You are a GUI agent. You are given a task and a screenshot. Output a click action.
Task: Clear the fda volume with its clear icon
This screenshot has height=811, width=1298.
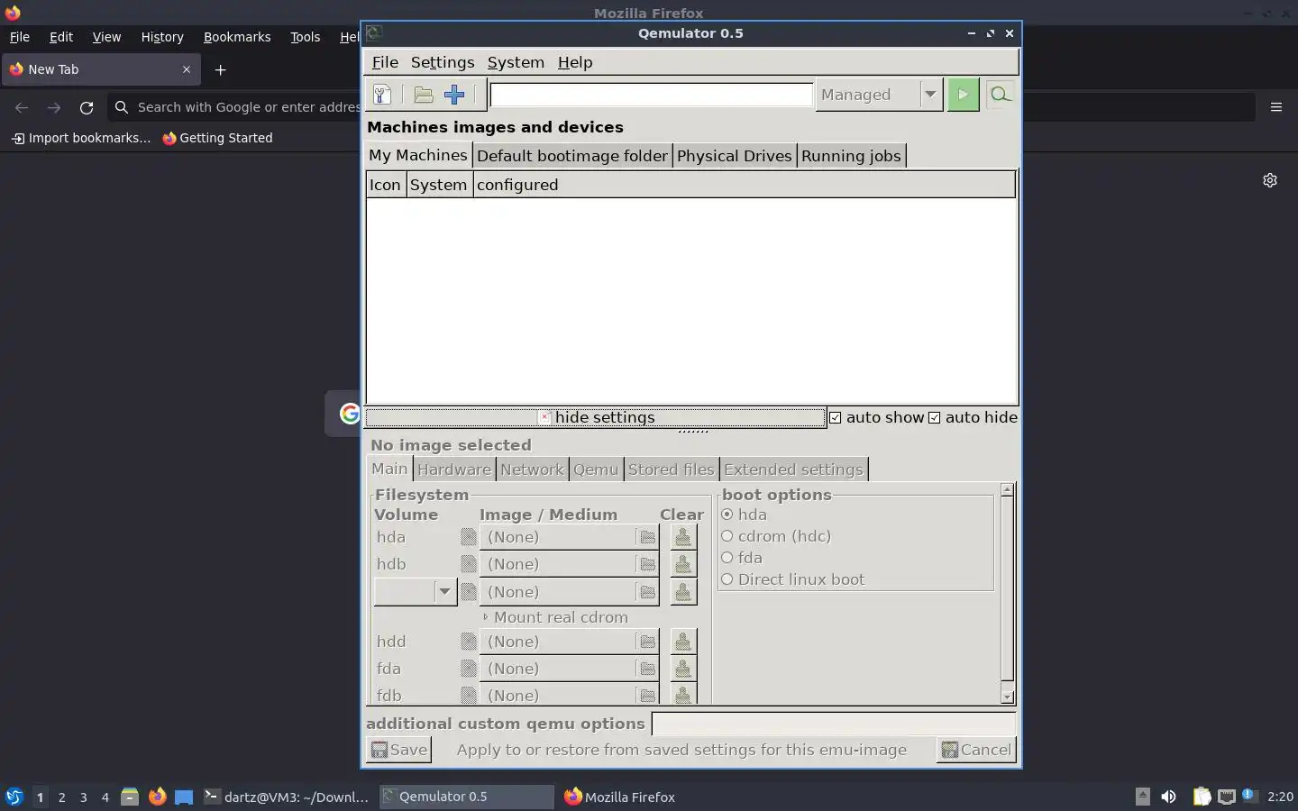(x=683, y=669)
